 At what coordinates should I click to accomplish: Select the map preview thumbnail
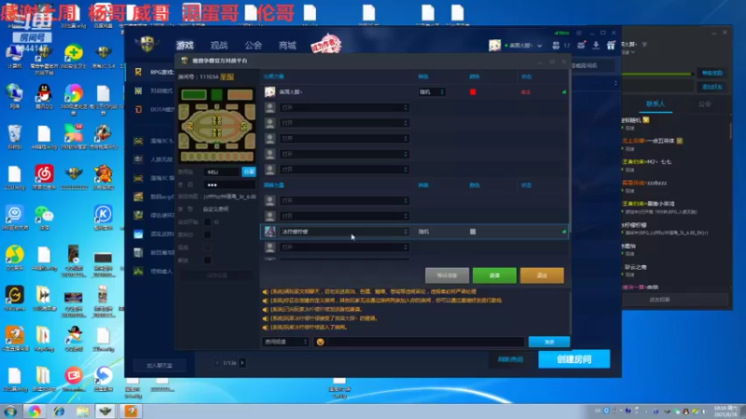point(217,125)
